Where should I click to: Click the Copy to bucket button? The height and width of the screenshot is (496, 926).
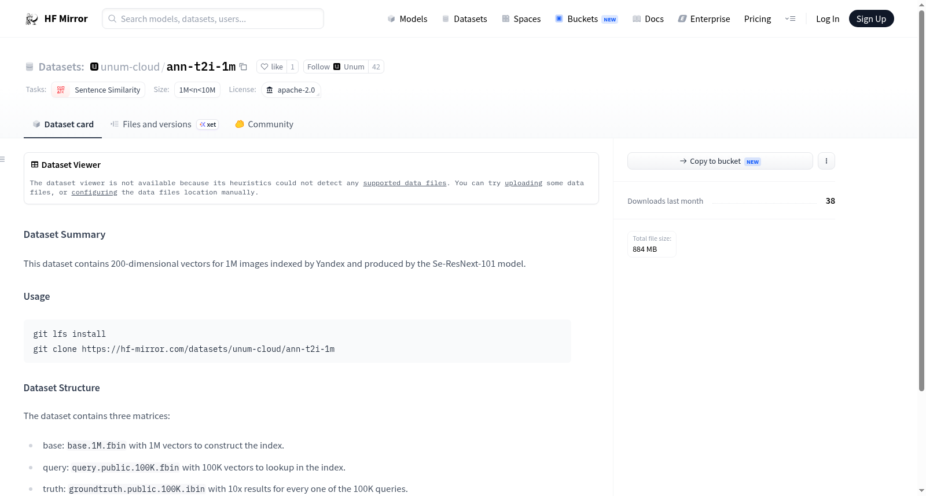720,161
